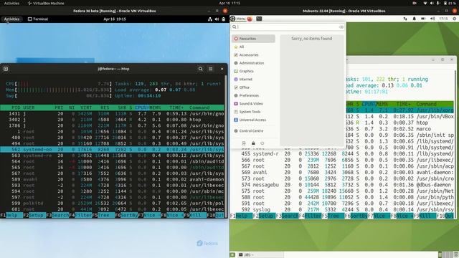Open VirtualBox Machine menu in host top bar
The image size is (459, 258).
pyautogui.click(x=46, y=3)
